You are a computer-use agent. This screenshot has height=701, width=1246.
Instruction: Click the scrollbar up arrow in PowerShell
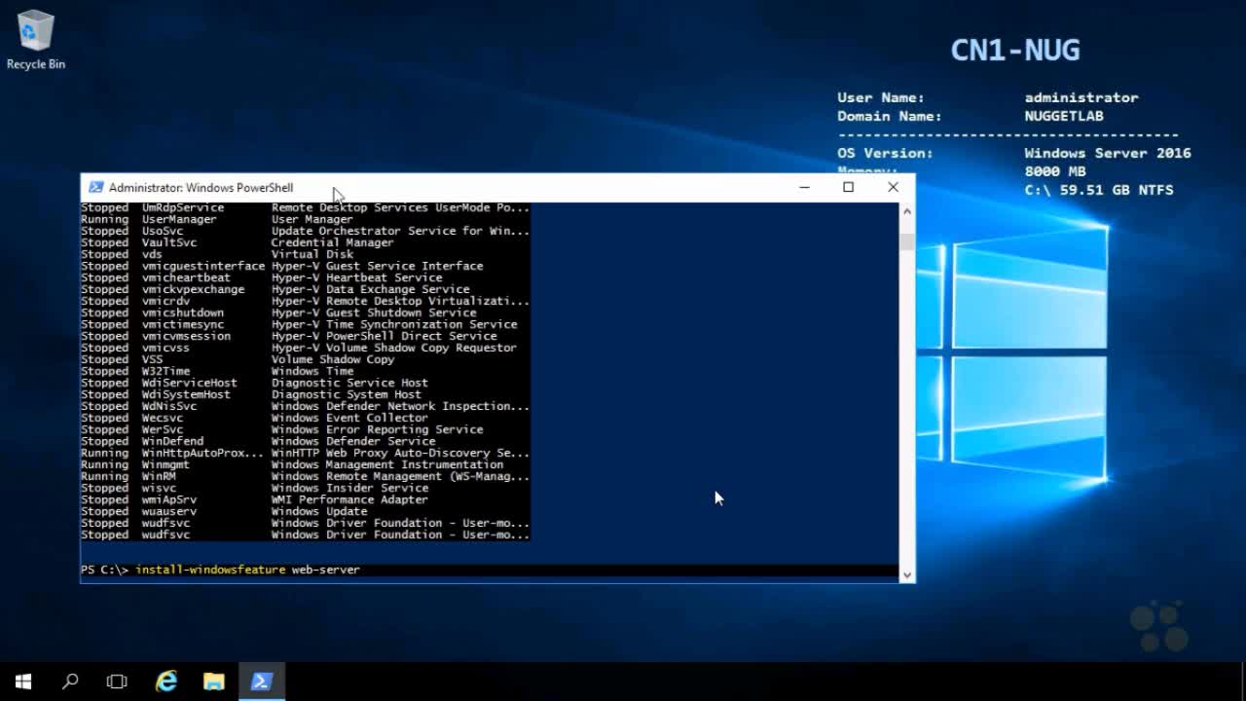(x=907, y=210)
